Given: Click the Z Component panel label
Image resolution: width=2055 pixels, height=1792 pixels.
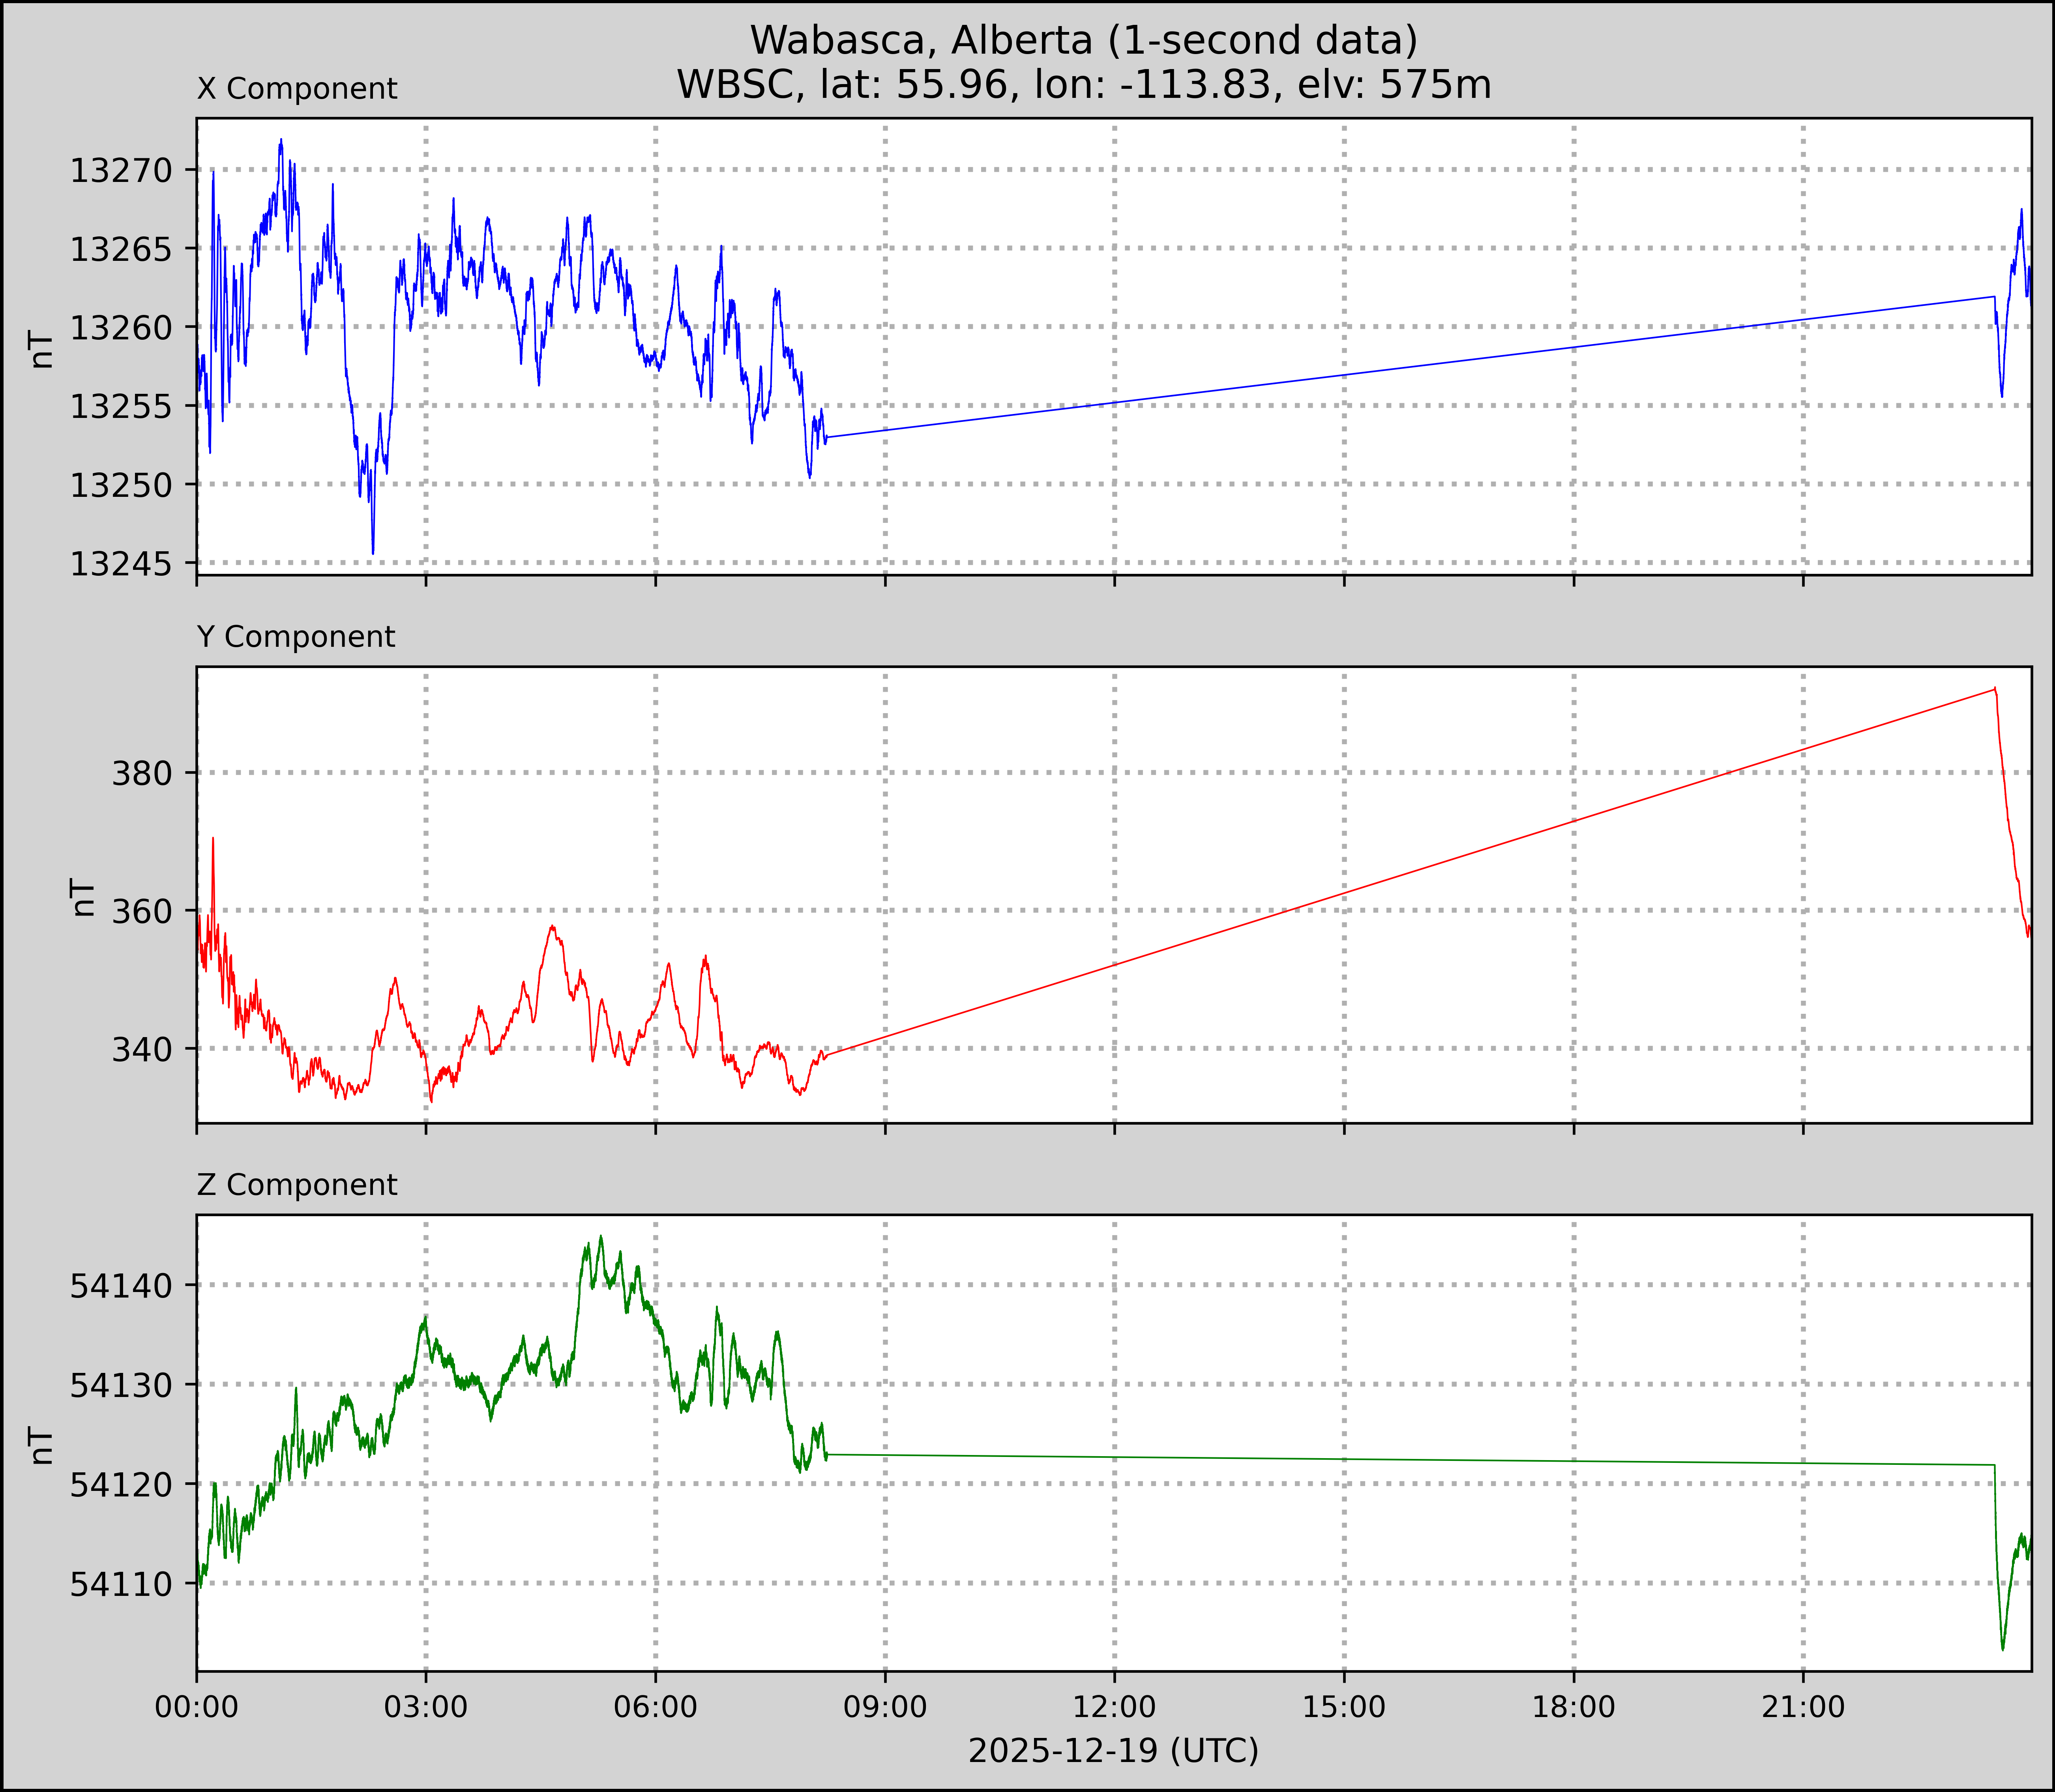Looking at the screenshot, I should coord(297,1185).
